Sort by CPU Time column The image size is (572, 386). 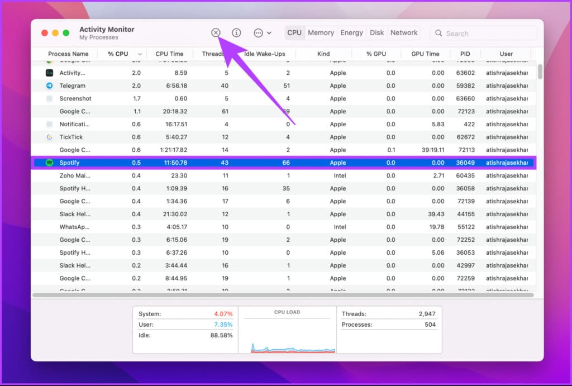coord(169,54)
